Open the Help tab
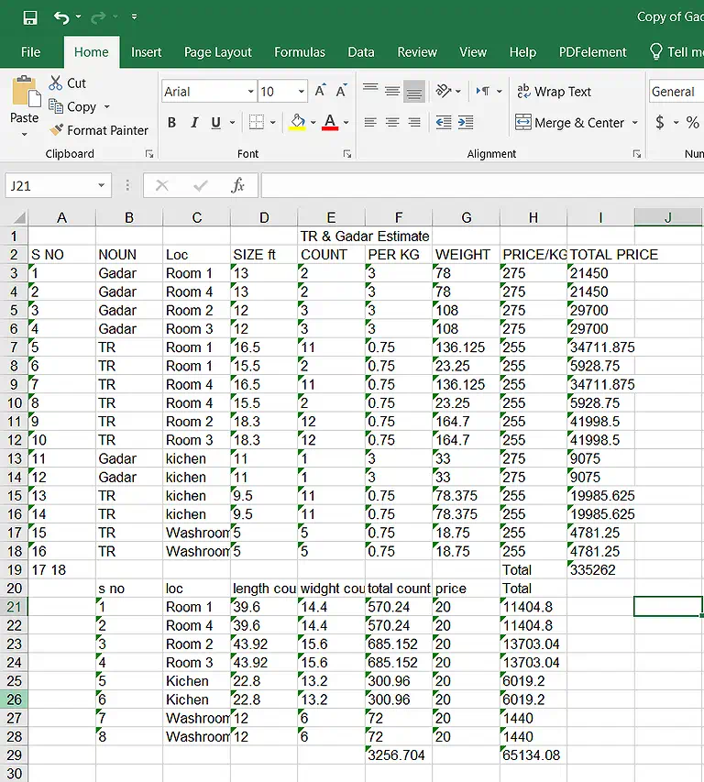The width and height of the screenshot is (704, 782). click(x=522, y=52)
